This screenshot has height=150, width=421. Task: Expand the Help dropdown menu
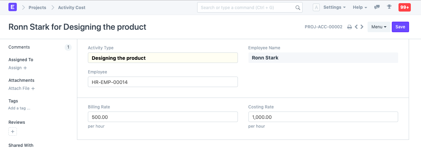tap(360, 7)
